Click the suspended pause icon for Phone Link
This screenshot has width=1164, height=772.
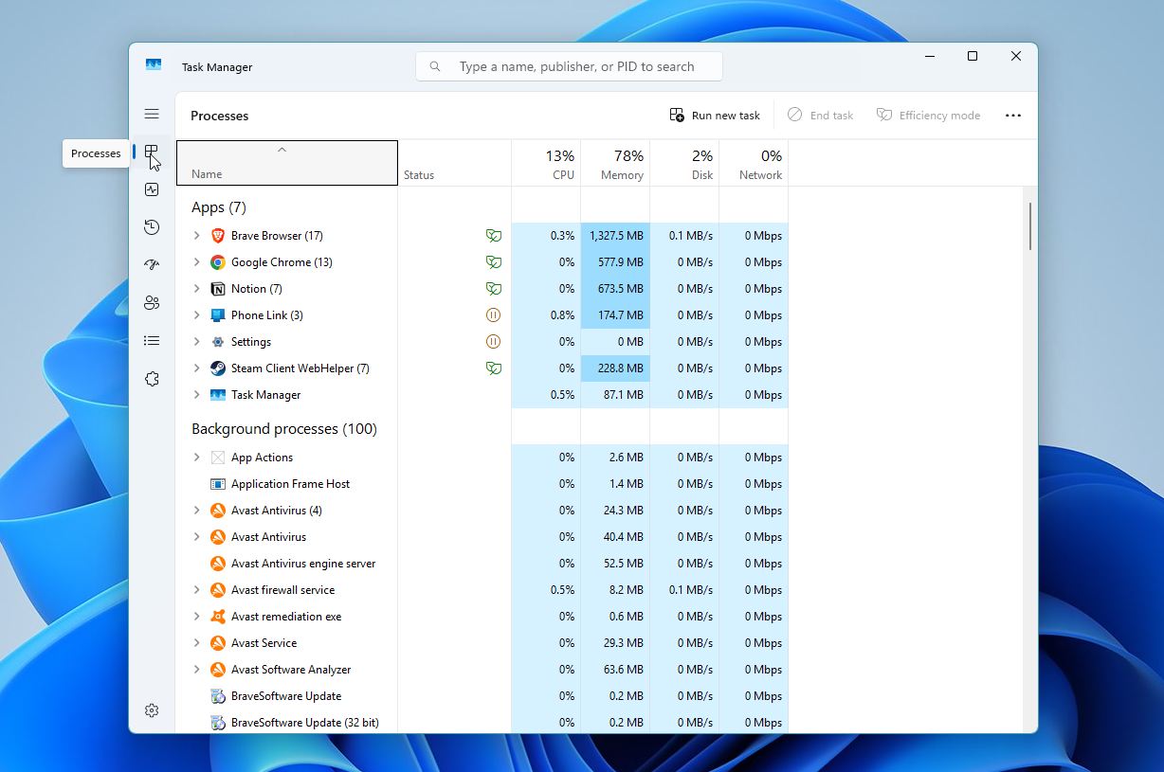click(493, 315)
